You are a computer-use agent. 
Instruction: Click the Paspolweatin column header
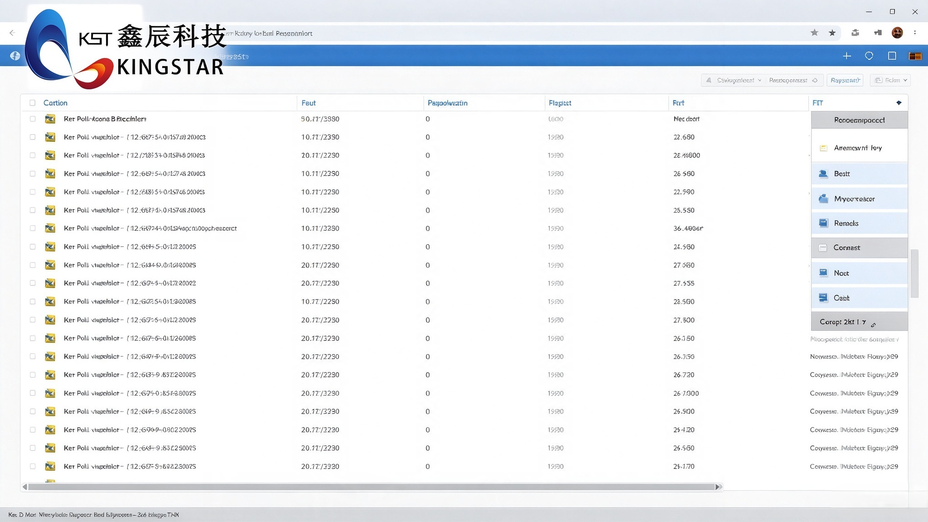pyautogui.click(x=447, y=103)
